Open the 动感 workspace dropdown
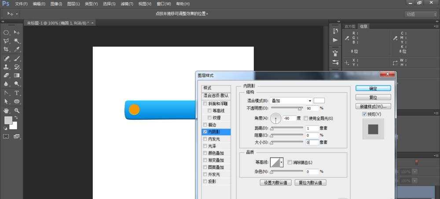Viewport: 440px width, 199px height. pos(420,14)
